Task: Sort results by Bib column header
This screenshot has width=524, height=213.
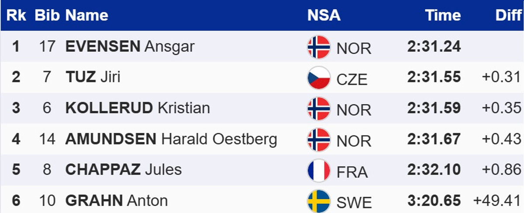Action: point(47,16)
